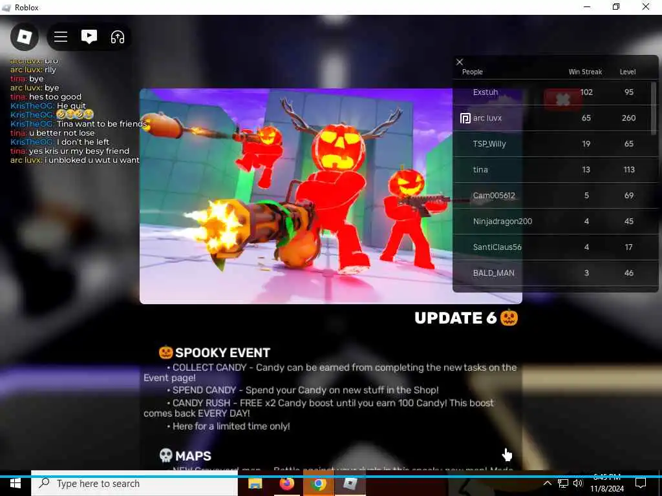Click the red X close button
The height and width of the screenshot is (496, 662).
click(563, 99)
